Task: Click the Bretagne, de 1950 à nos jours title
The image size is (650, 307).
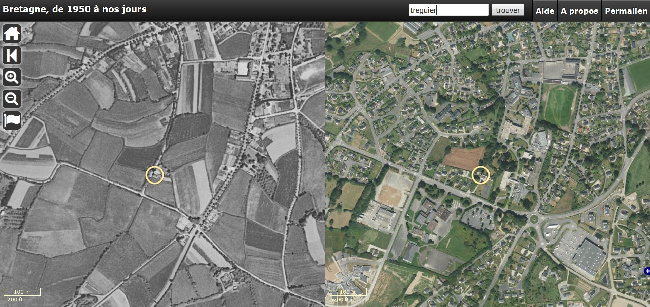Action: (x=75, y=9)
